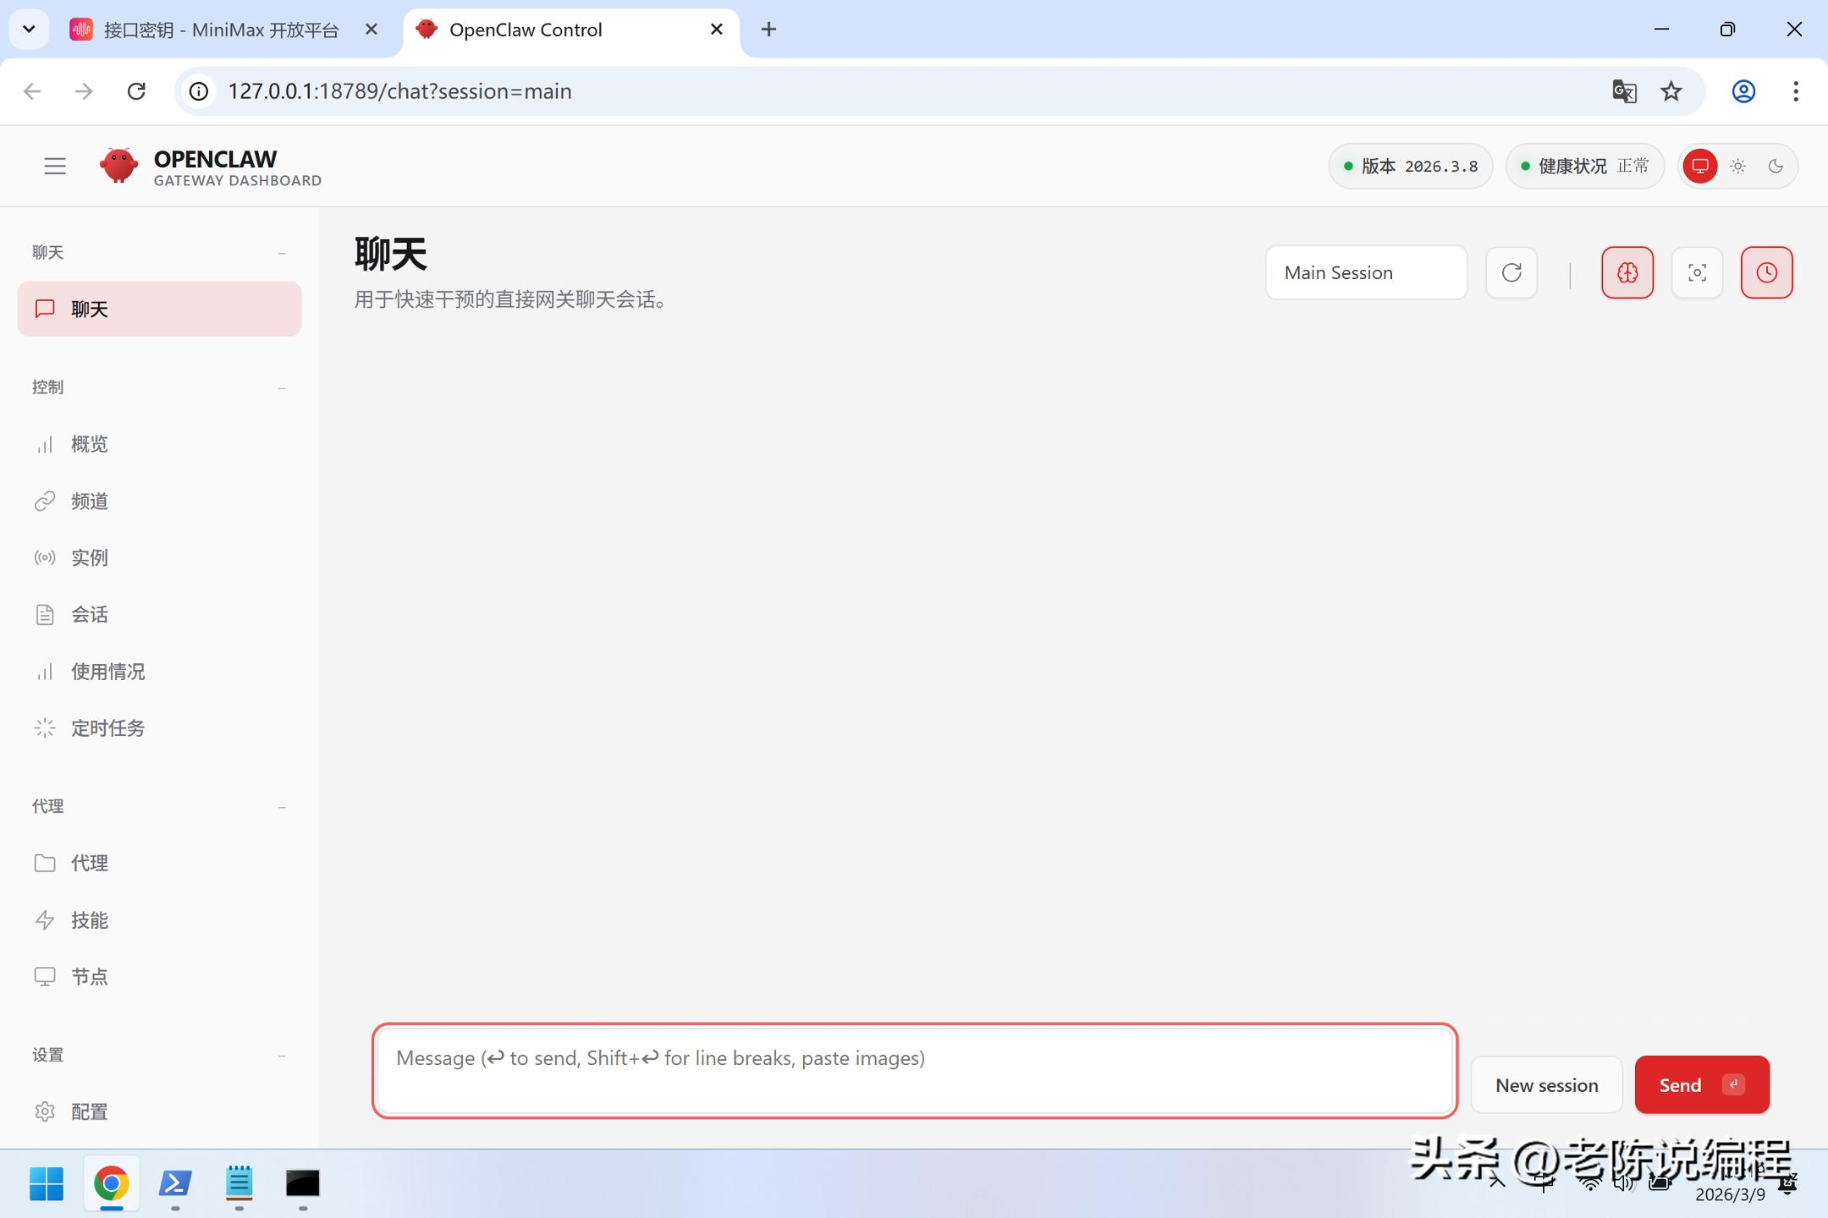Open 定时任务 in the sidebar
This screenshot has width=1828, height=1218.
click(107, 728)
